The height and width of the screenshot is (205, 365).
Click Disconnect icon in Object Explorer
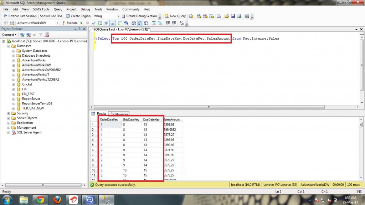pos(28,35)
